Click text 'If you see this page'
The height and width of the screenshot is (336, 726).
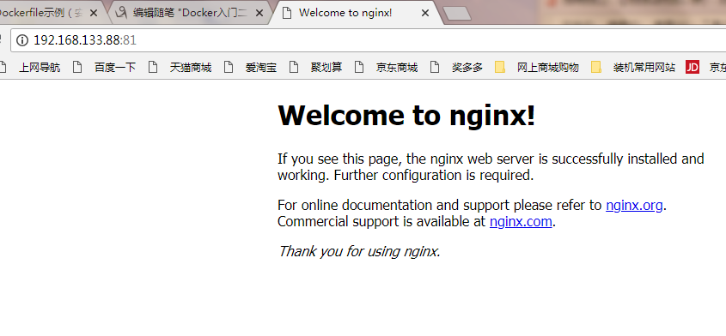click(x=340, y=159)
